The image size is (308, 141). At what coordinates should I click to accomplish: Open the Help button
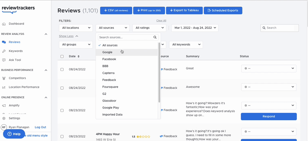coord(14,134)
